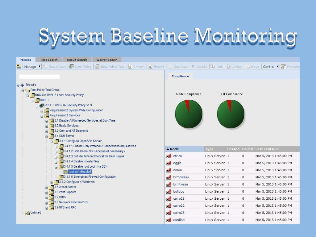Expand 3.2 Basic Services node
Image resolution: width=316 pixels, height=237 pixels.
coord(47,127)
